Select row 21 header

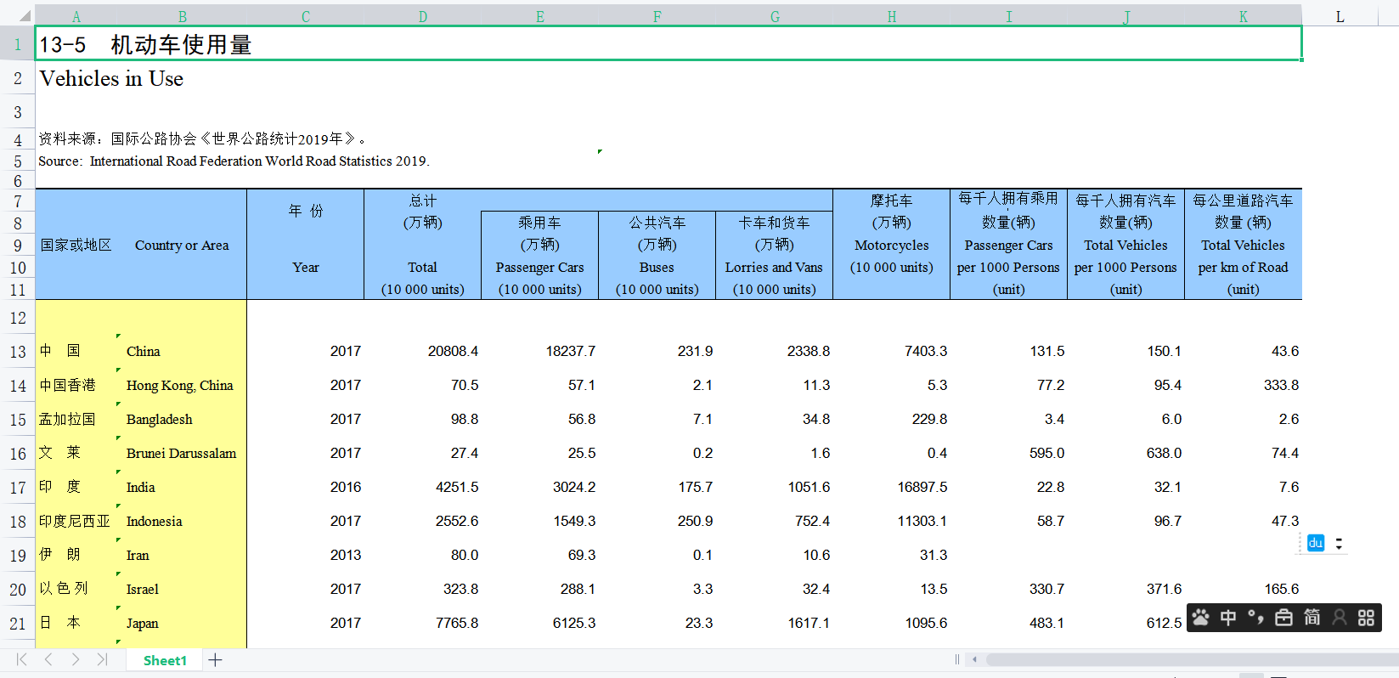tap(18, 624)
